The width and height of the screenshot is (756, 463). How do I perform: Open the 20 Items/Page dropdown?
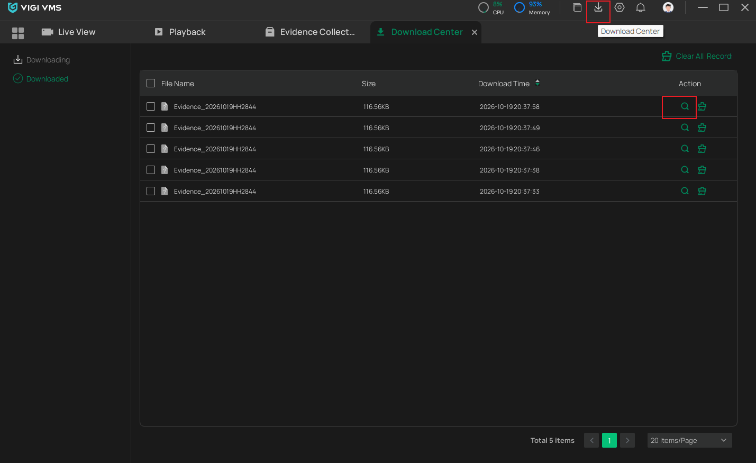pyautogui.click(x=689, y=440)
